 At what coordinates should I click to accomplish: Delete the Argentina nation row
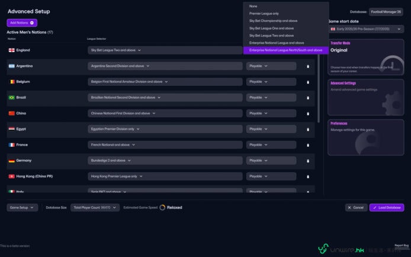point(308,66)
